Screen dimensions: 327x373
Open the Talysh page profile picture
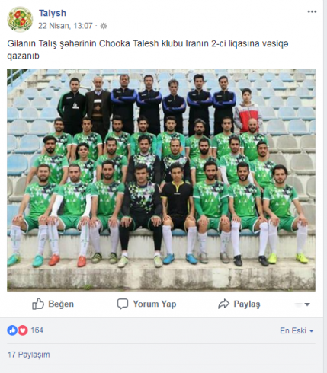coord(20,20)
